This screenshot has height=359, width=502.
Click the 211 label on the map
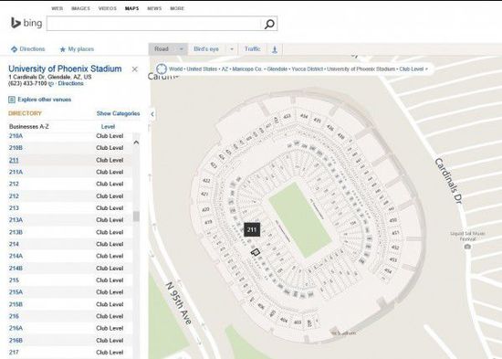(252, 229)
